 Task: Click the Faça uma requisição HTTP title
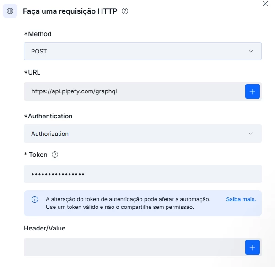(70, 11)
